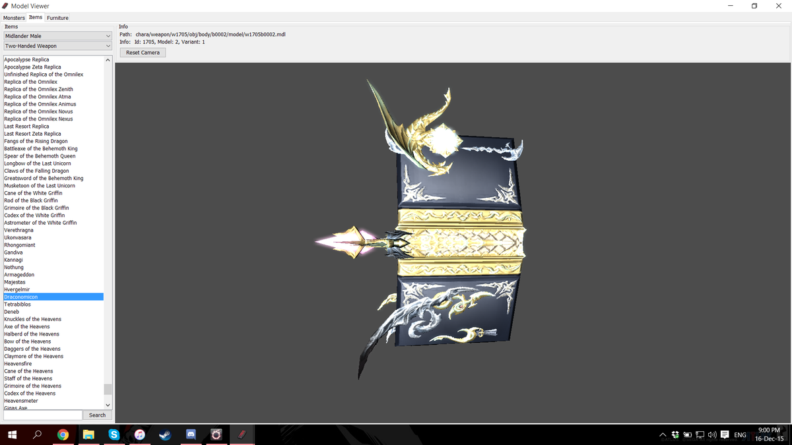Open Dropbox in the system tray

coord(675,435)
